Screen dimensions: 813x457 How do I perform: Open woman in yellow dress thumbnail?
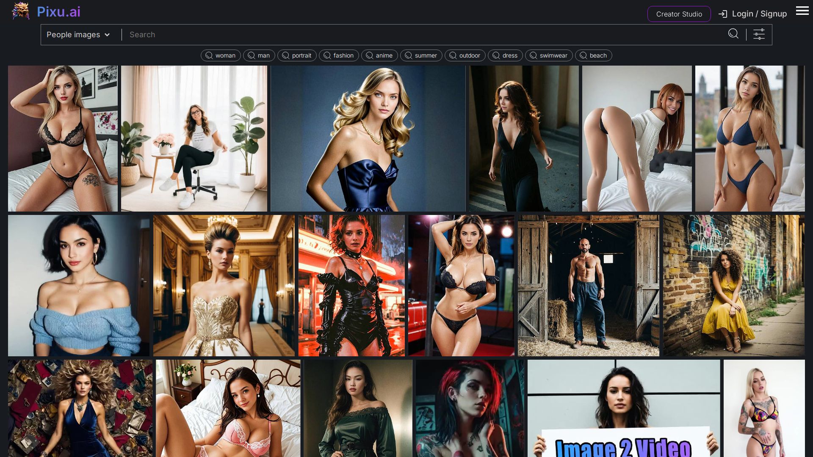(x=733, y=285)
